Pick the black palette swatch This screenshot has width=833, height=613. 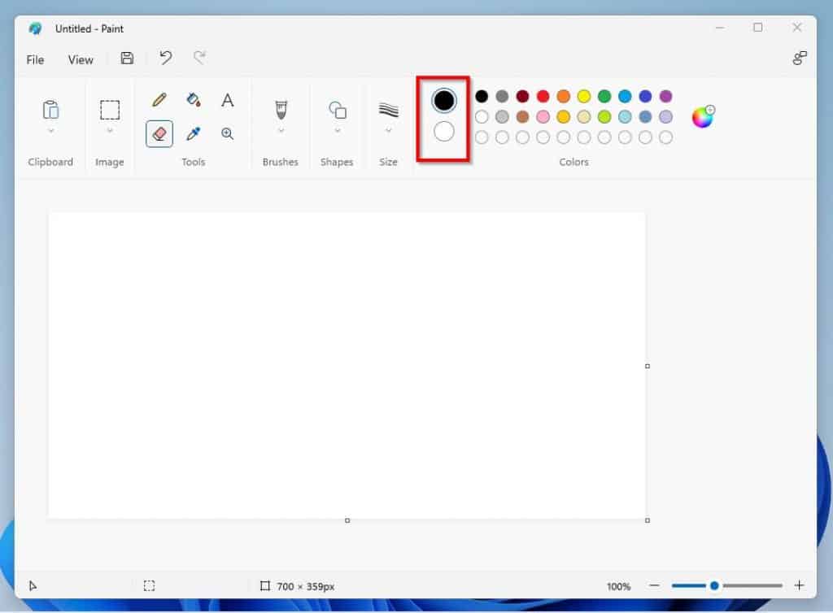point(482,96)
